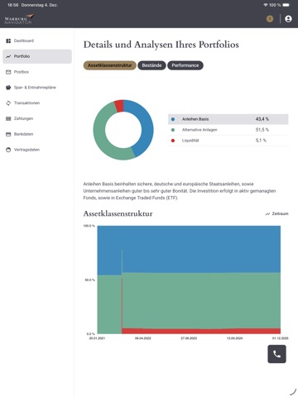Open the user account profile icon
Screen dimensions: 298x397
[x=288, y=19]
